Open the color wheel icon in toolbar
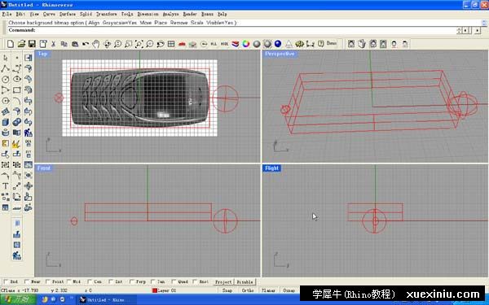 pyautogui.click(x=246, y=44)
